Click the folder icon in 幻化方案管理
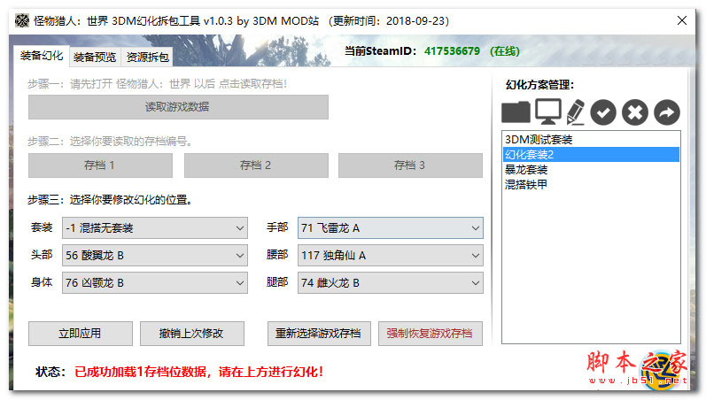This screenshot has width=706, height=400. 516,112
